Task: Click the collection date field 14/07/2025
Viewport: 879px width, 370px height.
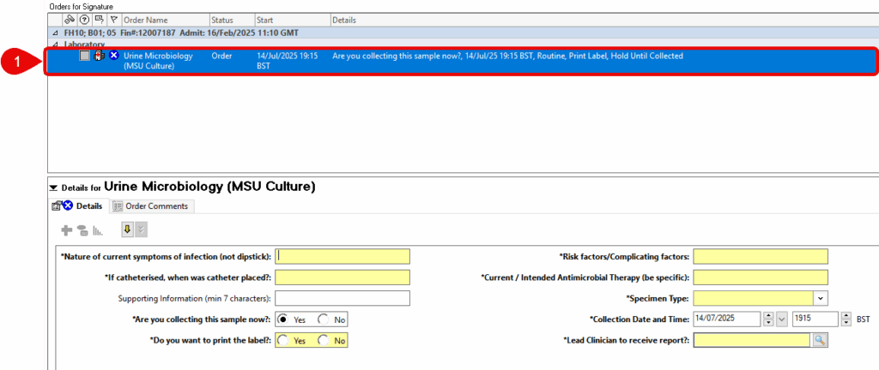Action: [728, 319]
